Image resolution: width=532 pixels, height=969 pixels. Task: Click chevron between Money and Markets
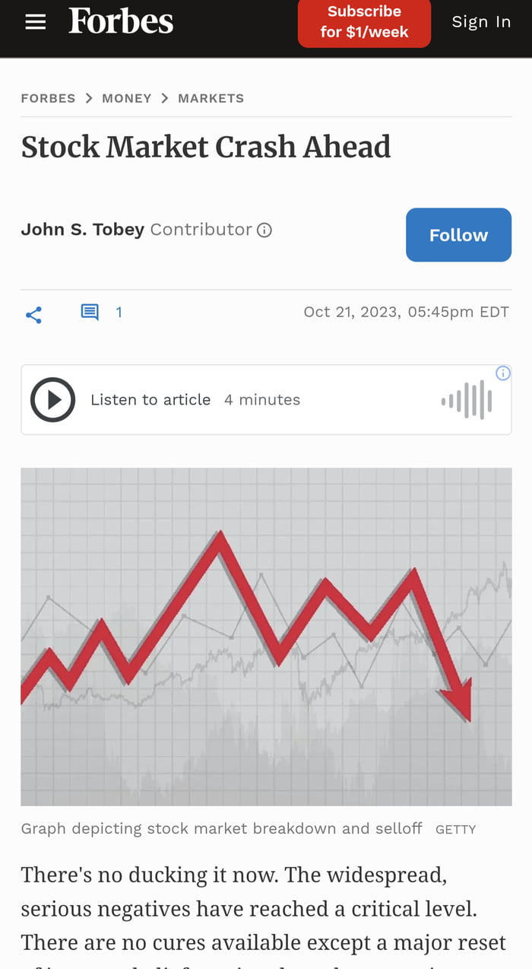coord(165,98)
